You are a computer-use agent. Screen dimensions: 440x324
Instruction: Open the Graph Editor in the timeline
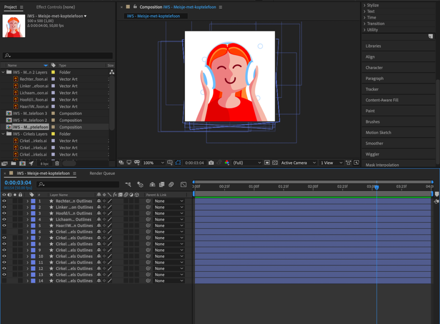pyautogui.click(x=183, y=185)
